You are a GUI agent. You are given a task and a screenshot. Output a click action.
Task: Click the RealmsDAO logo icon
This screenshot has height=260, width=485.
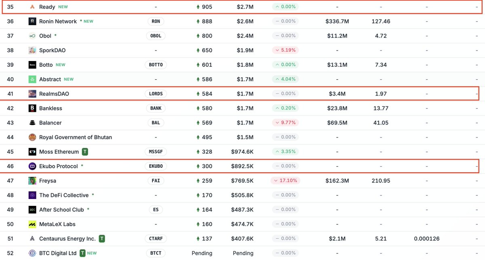pos(32,94)
